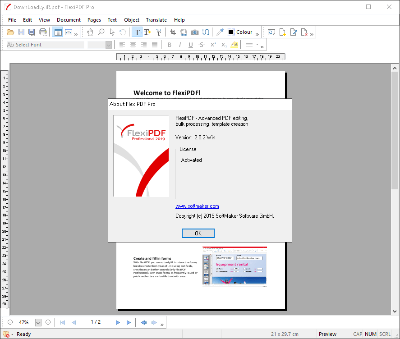Open the Pages menu

[94, 20]
